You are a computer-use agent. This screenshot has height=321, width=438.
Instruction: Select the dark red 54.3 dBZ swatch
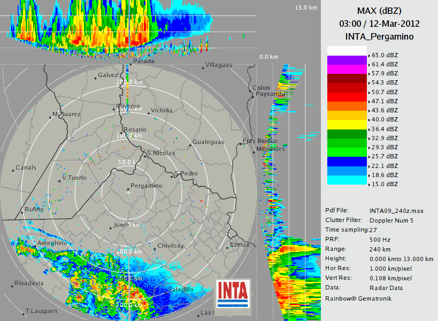point(347,79)
